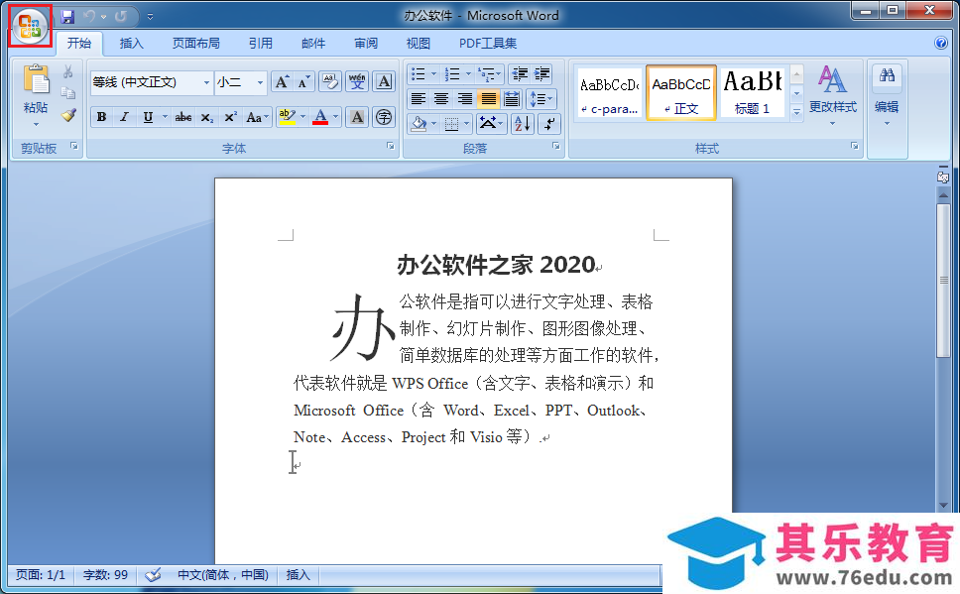Open the Asian layout dropdown
The height and width of the screenshot is (594, 960).
490,124
